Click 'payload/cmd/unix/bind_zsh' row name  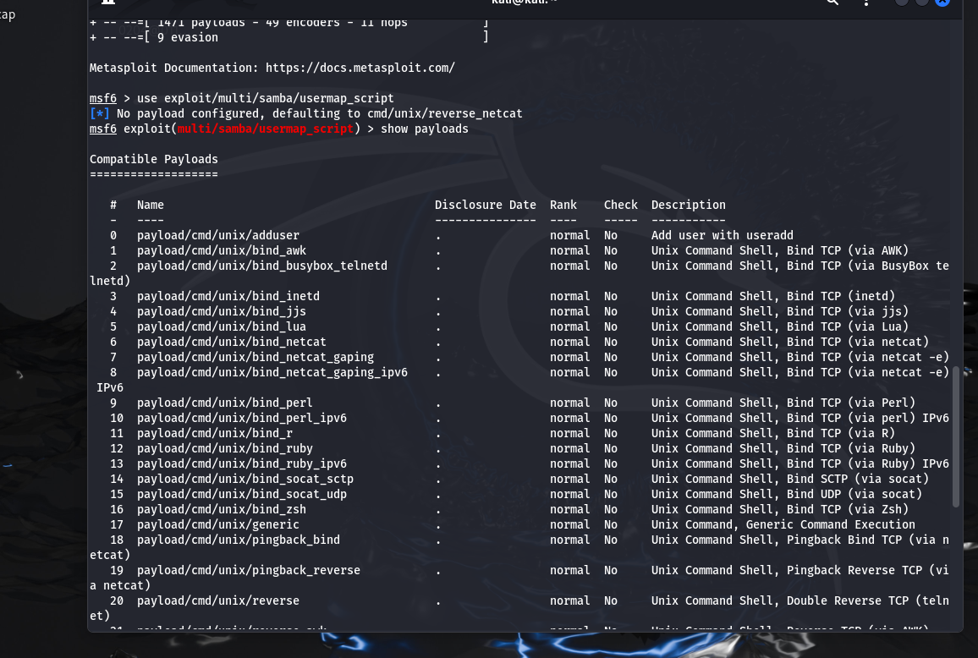[x=222, y=509]
